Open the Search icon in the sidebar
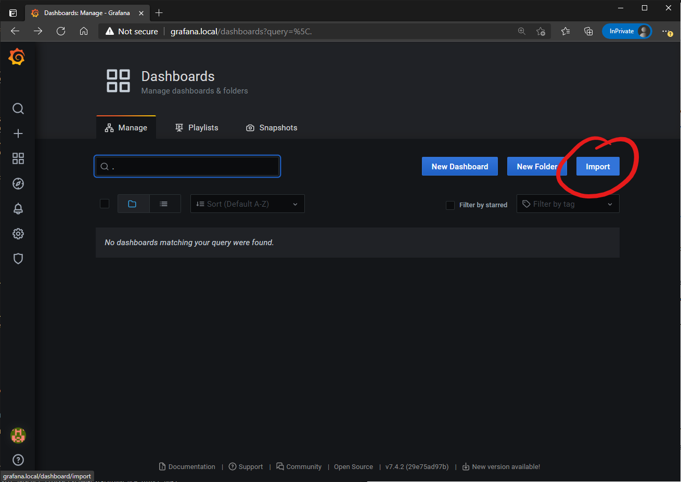The image size is (681, 482). tap(18, 109)
